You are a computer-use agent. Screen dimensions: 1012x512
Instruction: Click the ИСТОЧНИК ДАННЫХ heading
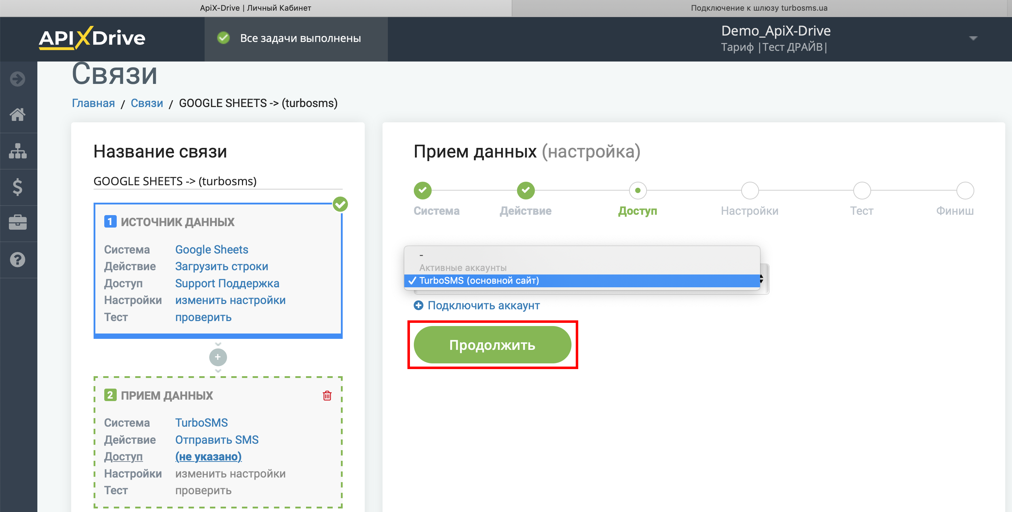click(x=178, y=222)
